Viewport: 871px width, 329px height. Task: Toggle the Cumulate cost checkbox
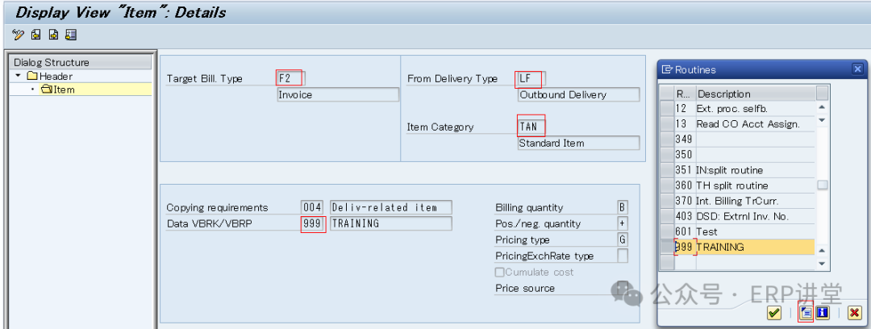tap(500, 273)
